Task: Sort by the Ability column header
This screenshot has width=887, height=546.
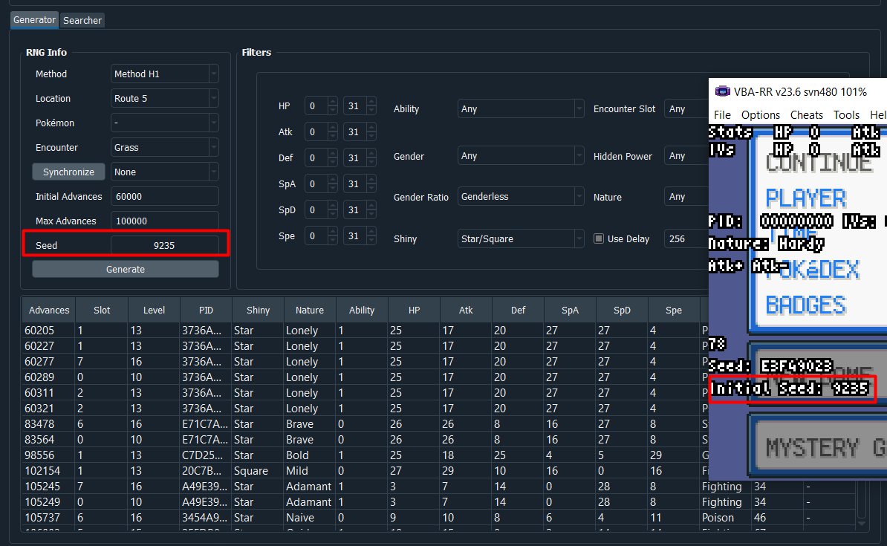Action: (x=362, y=310)
